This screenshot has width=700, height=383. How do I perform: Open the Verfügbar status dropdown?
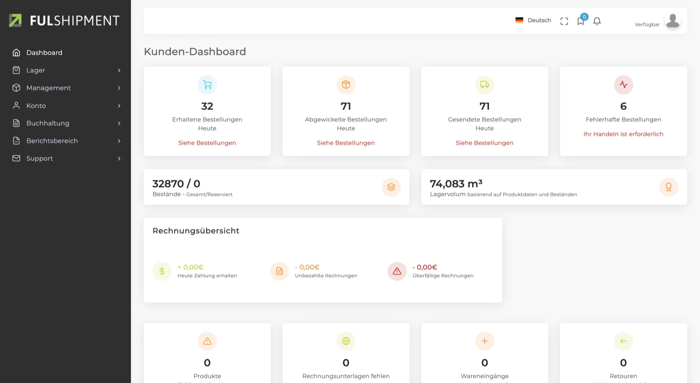click(x=647, y=25)
